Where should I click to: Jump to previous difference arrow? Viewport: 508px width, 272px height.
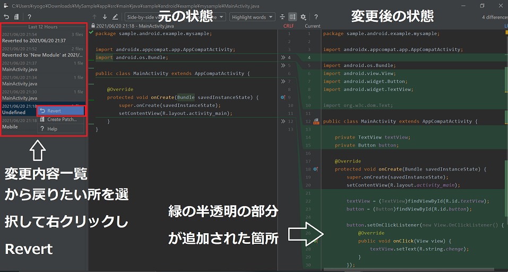(94, 17)
